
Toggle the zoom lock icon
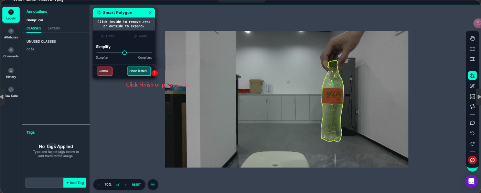[118, 185]
